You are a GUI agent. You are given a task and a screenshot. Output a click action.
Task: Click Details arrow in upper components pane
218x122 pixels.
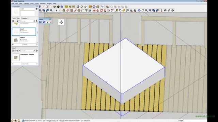(37, 21)
